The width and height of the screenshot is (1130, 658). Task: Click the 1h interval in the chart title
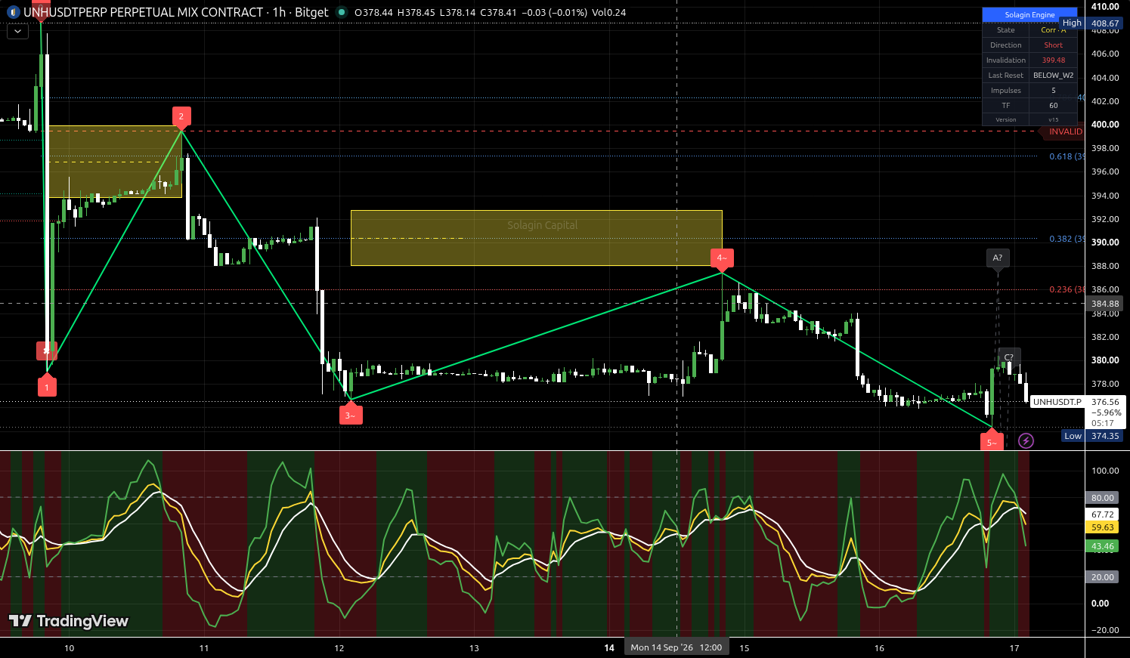click(x=279, y=12)
